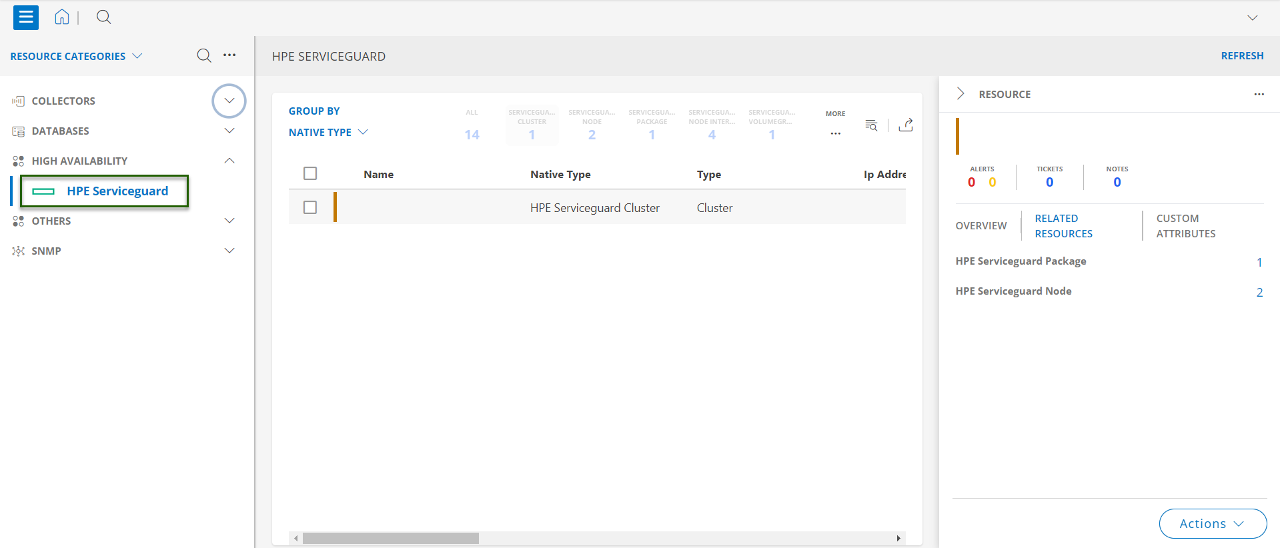This screenshot has height=548, width=1280.
Task: Click the Collectors category icon
Action: tap(18, 101)
